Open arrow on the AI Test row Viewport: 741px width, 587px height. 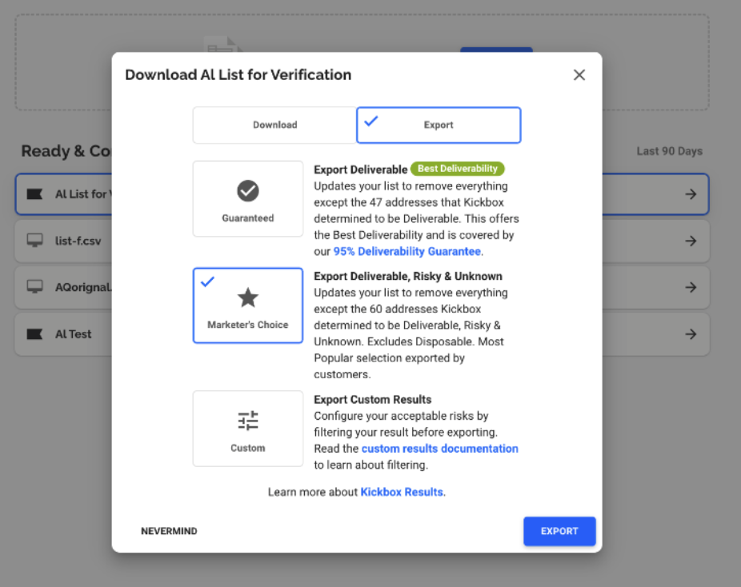click(x=691, y=333)
